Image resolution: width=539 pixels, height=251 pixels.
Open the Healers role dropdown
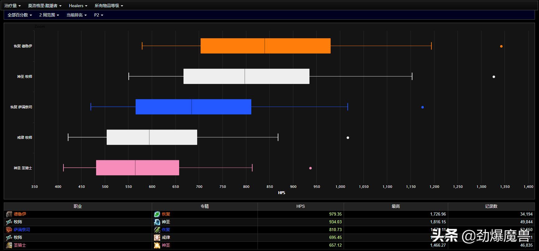click(x=78, y=6)
